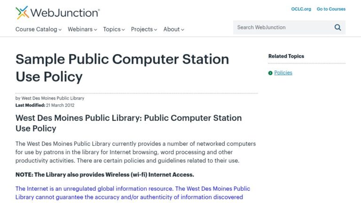Open the Policies related topic link

coord(283,73)
